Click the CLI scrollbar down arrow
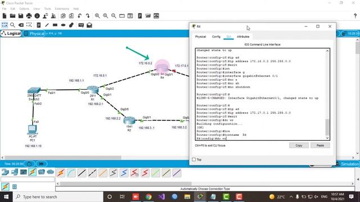This screenshot has height=202, width=360. (327, 138)
